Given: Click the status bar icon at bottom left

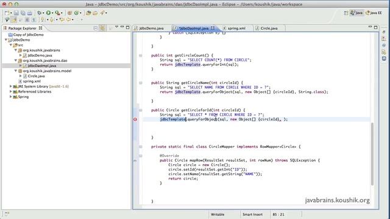Looking at the screenshot, I should point(7,214).
